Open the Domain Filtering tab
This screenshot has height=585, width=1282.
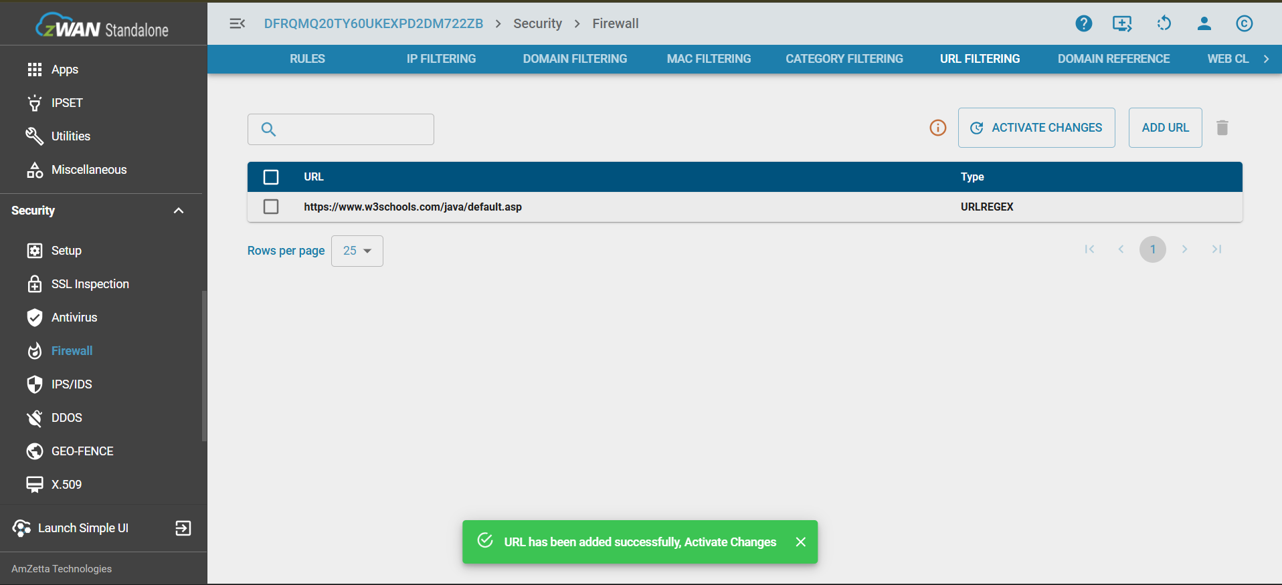click(x=575, y=59)
